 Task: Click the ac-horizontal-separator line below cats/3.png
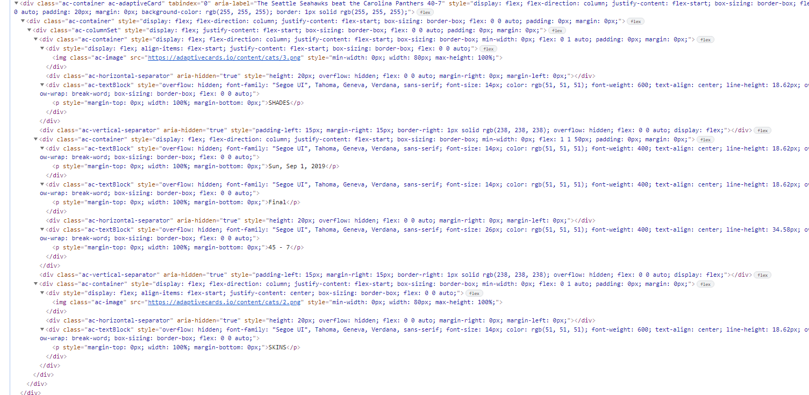tap(320, 76)
